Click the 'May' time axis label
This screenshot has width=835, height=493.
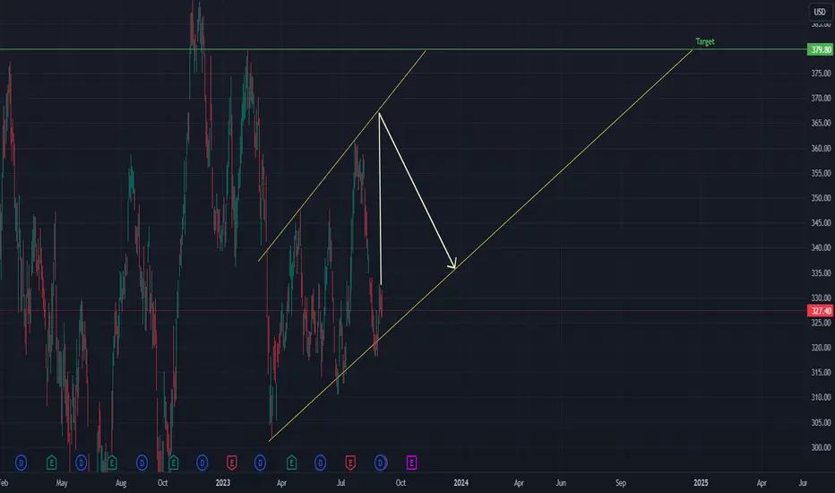click(62, 483)
